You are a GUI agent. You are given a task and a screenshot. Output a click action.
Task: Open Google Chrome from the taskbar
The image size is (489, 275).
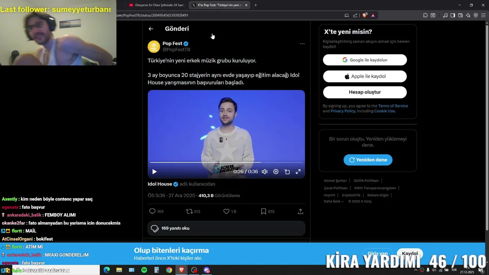click(169, 270)
